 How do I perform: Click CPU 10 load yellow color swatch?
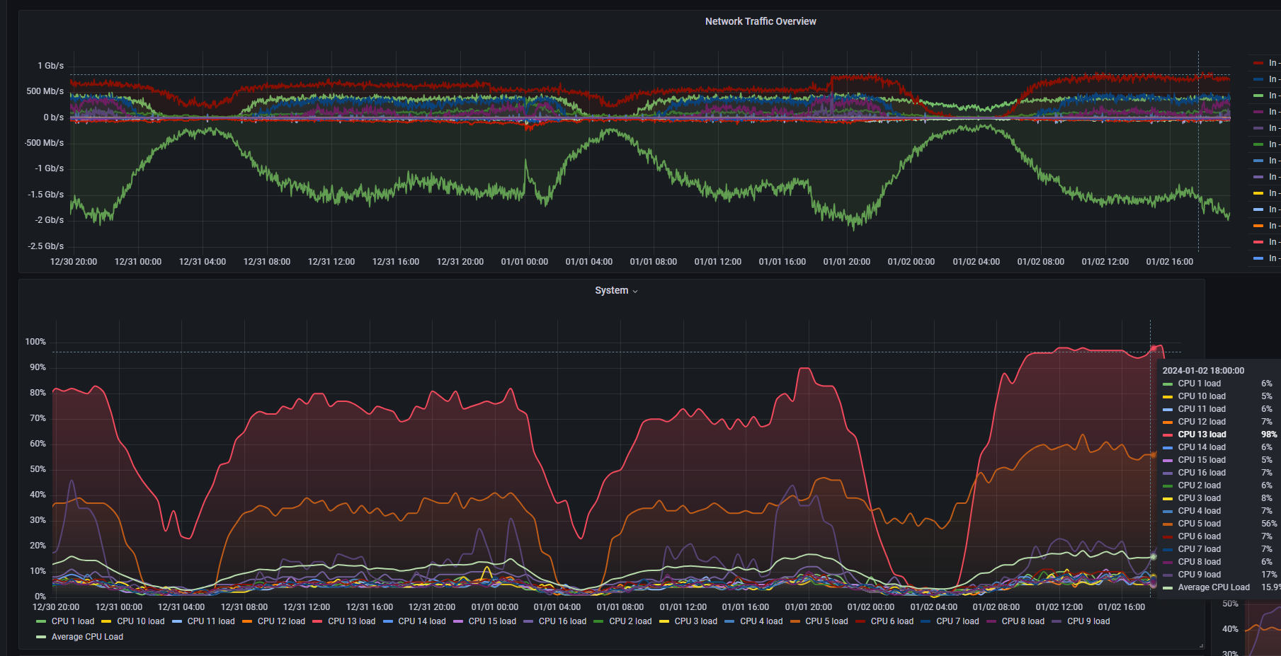(x=106, y=621)
